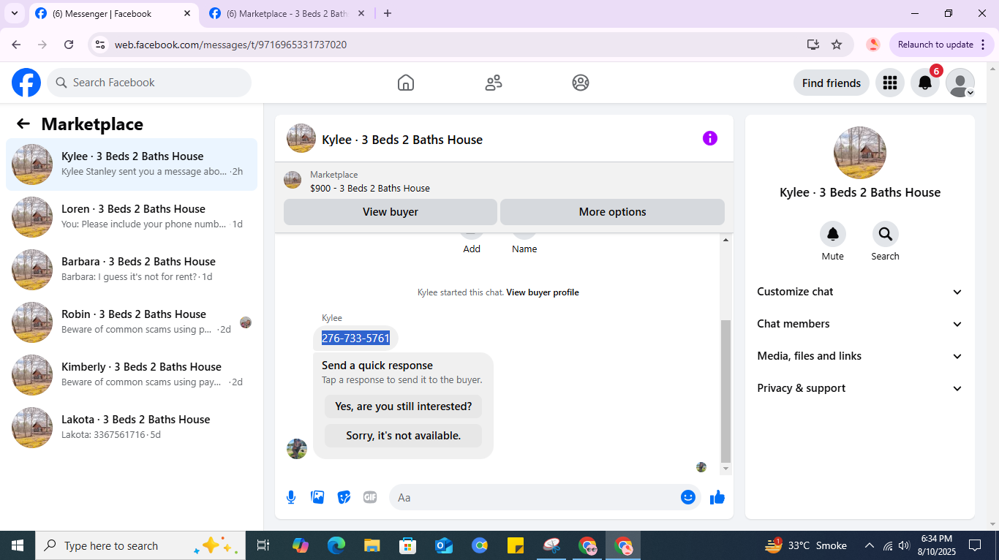This screenshot has width=999, height=560.
Task: Send 'Yes, are you still interested?' quick response
Action: pyautogui.click(x=404, y=406)
